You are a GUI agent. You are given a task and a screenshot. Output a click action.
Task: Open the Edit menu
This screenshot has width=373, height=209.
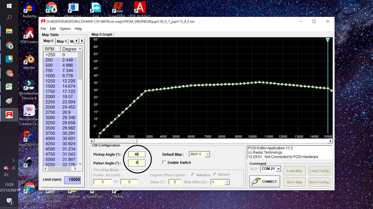point(52,29)
